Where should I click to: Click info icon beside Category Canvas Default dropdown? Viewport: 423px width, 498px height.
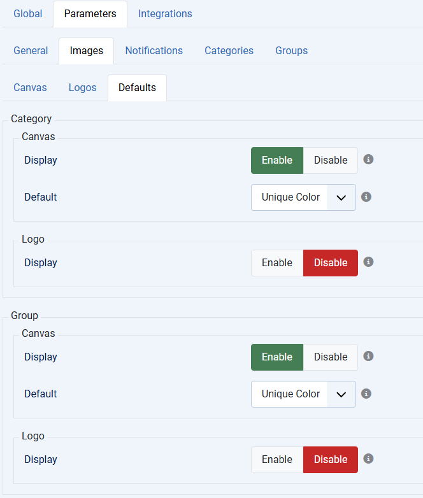coord(366,197)
